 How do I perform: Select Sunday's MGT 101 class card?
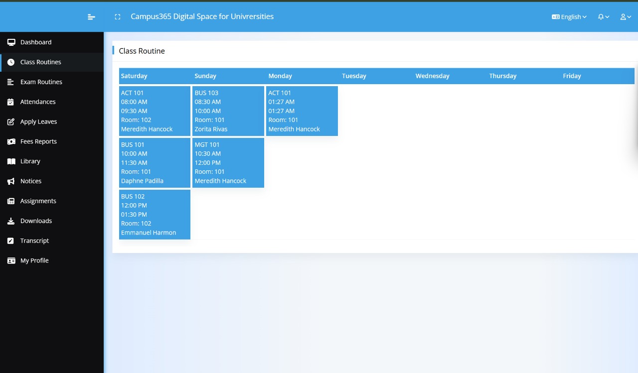(x=228, y=163)
